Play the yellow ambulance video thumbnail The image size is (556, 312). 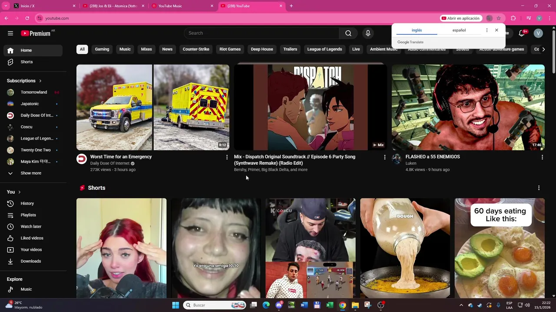coord(153,107)
